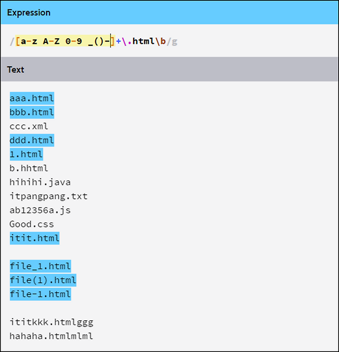Click the line 'ititkkk.htmlggg'

pyautogui.click(x=51, y=322)
